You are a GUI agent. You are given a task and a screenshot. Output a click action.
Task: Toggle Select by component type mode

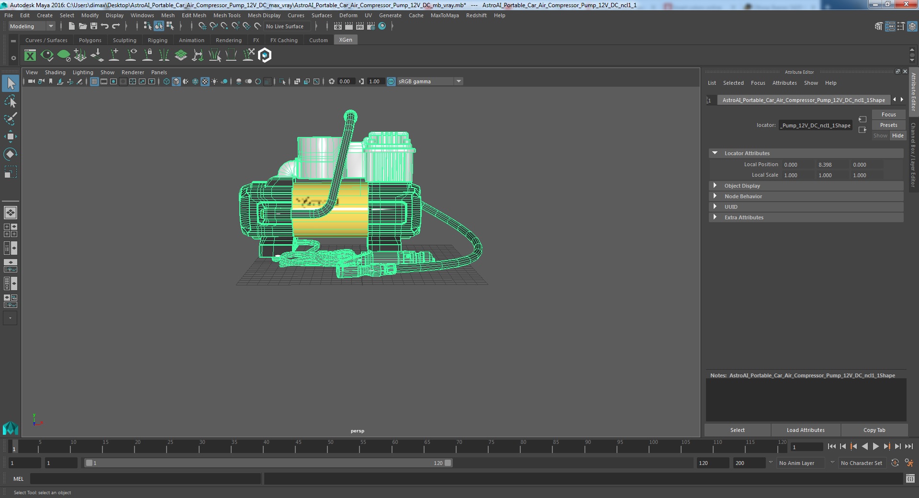169,26
